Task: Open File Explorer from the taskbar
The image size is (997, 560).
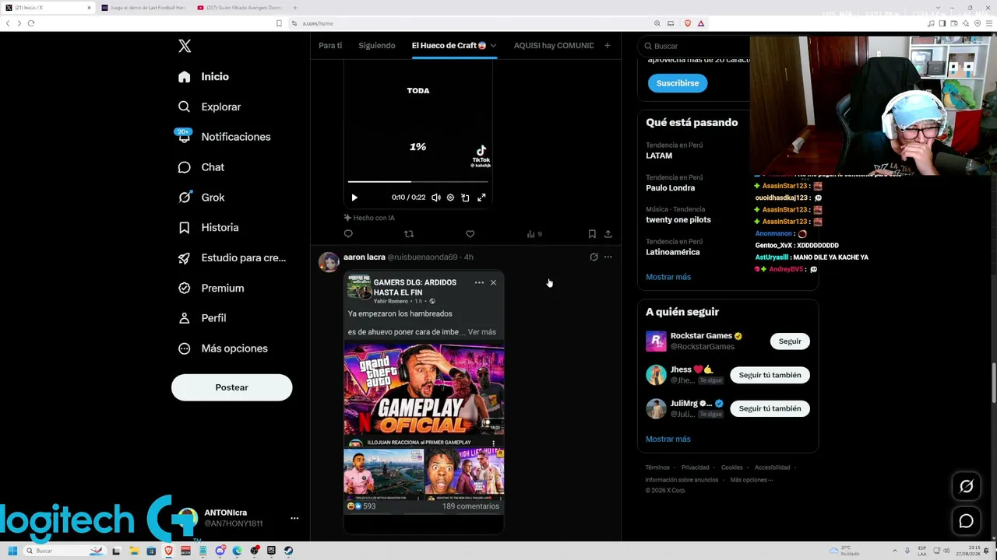Action: (134, 551)
